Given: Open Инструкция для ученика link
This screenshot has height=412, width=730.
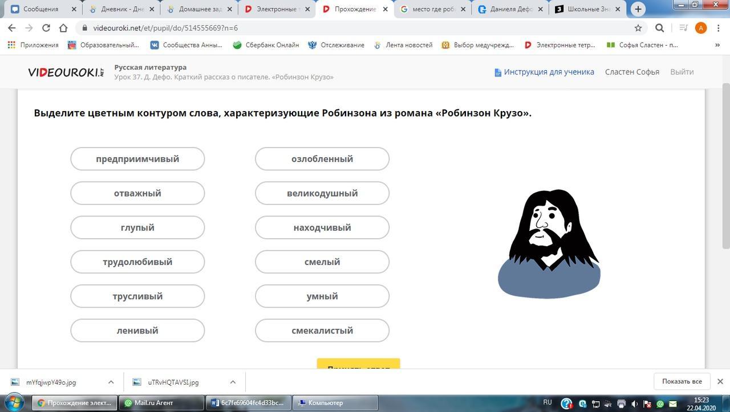Looking at the screenshot, I should 544,72.
